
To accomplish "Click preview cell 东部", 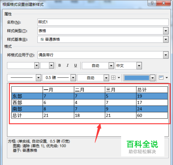I will [x=27, y=96].
